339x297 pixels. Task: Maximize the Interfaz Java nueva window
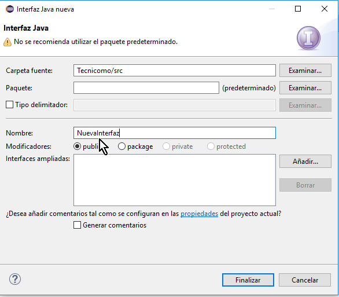(x=298, y=9)
